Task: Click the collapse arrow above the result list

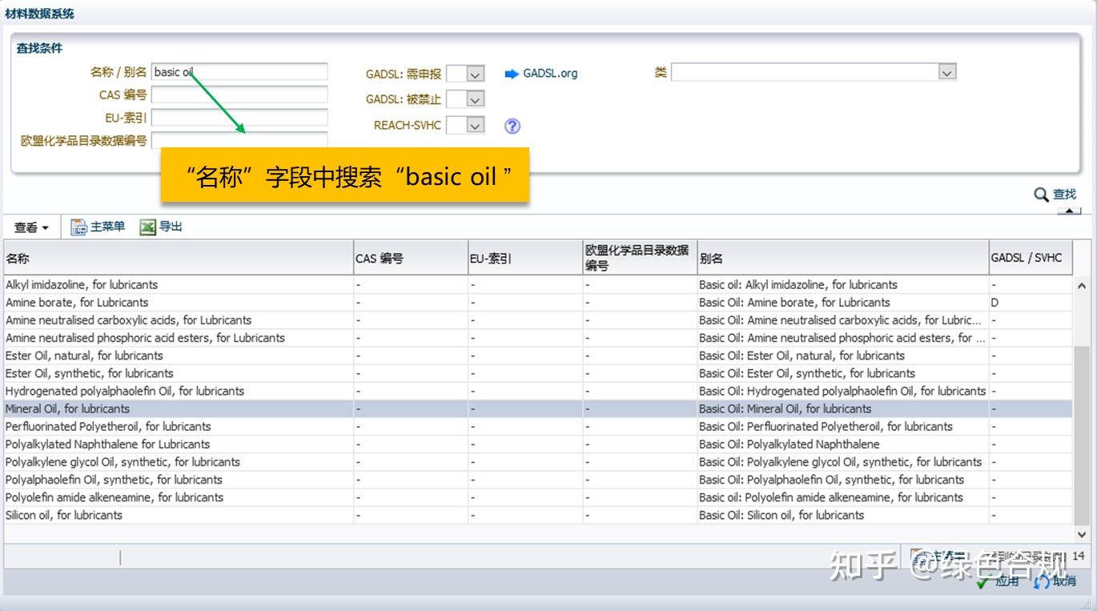Action: [x=1068, y=211]
